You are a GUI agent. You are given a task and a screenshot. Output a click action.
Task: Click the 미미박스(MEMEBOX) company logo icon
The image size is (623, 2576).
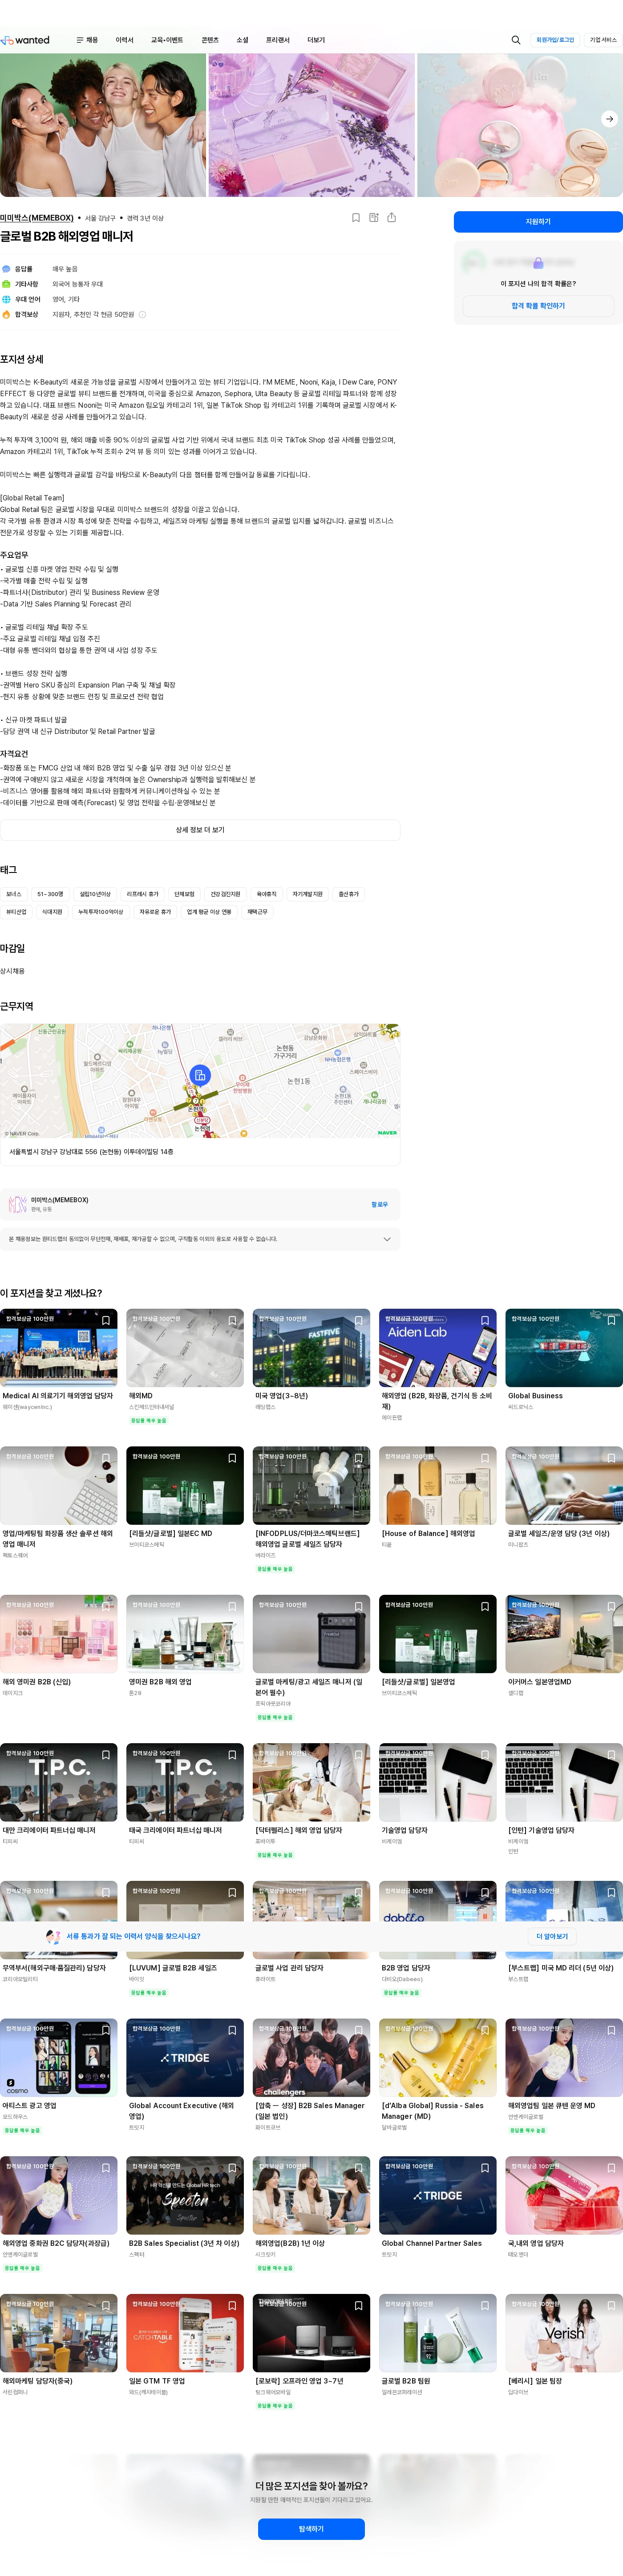pyautogui.click(x=17, y=1204)
